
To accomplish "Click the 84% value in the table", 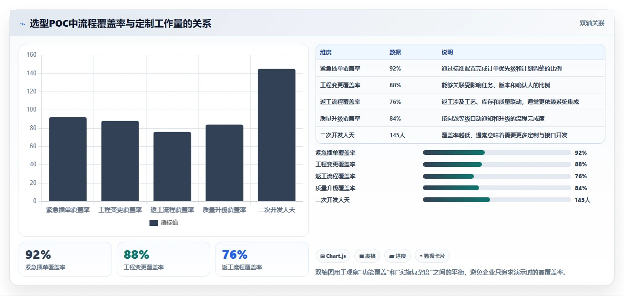I will tap(395, 119).
